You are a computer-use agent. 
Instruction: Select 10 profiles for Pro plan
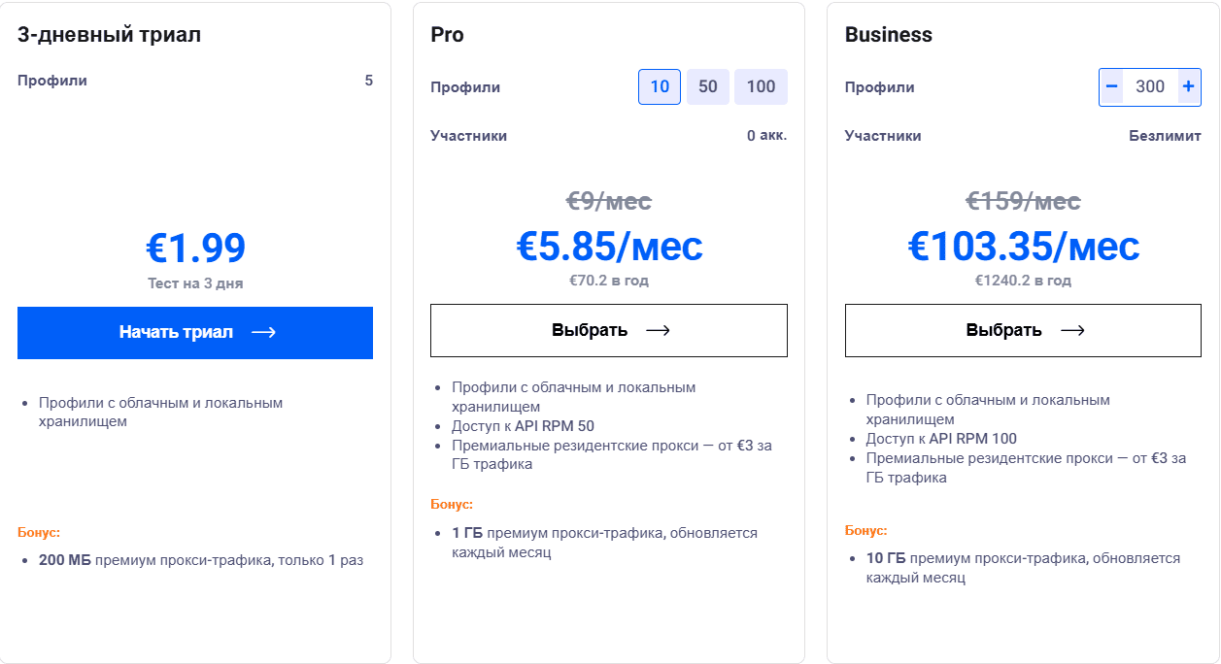(x=660, y=86)
